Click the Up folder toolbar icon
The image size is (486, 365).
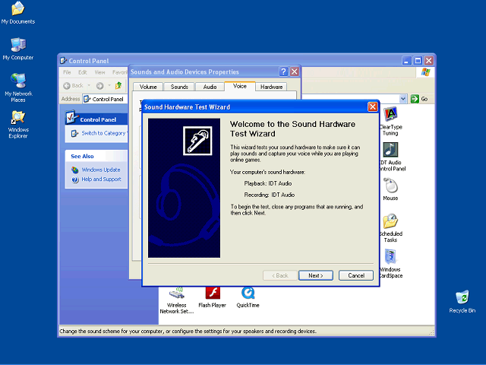[118, 85]
